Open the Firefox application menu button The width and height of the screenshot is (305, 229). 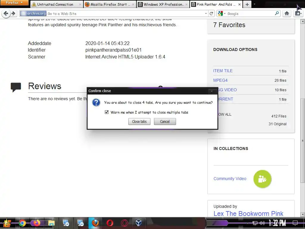click(x=14, y=3)
